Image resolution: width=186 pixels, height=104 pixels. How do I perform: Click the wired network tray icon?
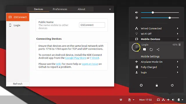coord(163,100)
